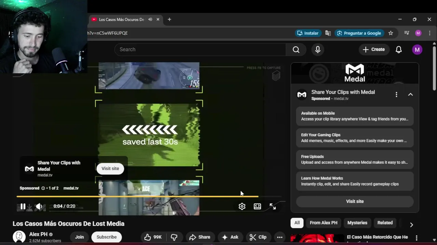Open the Chrome three-dot menu
The image size is (437, 245).
pyautogui.click(x=429, y=33)
